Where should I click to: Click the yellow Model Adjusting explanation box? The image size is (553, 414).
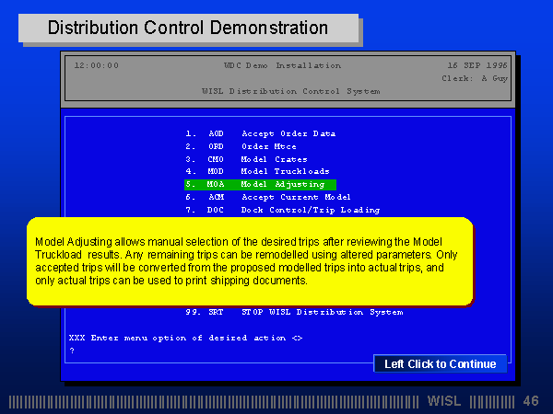click(x=250, y=261)
